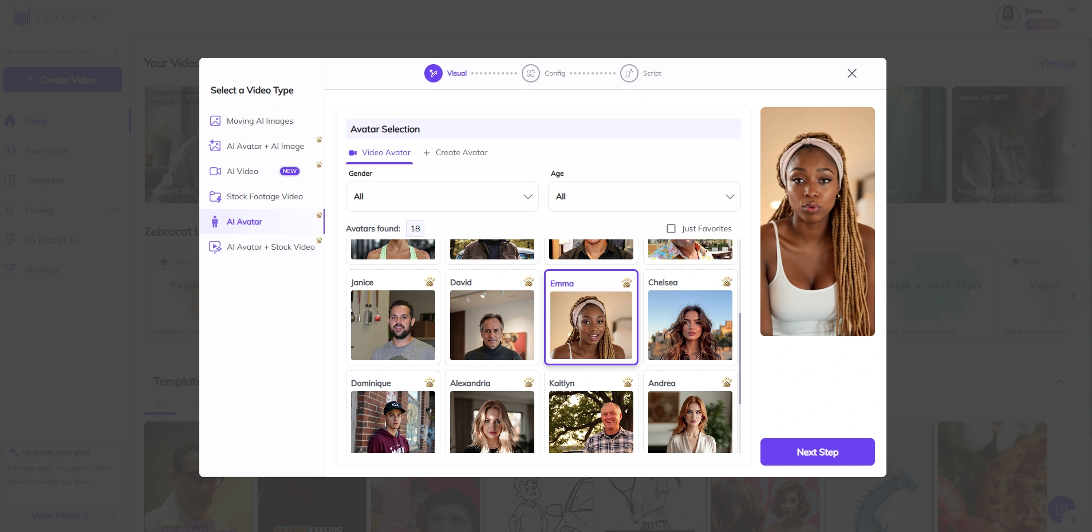Open the Age dropdown
The width and height of the screenshot is (1092, 532).
644,196
